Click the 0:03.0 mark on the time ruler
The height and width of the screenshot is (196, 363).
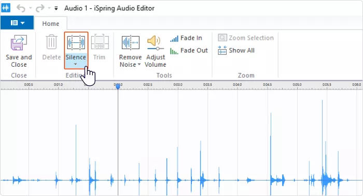pos(178,85)
